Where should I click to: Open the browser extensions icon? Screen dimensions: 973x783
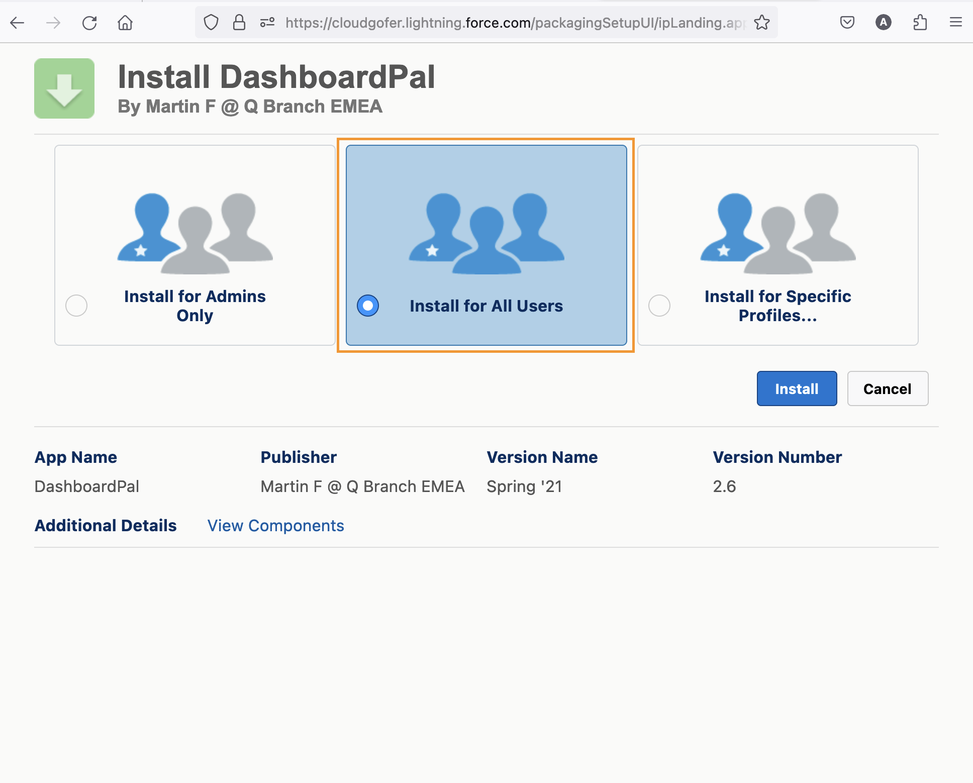pos(920,22)
